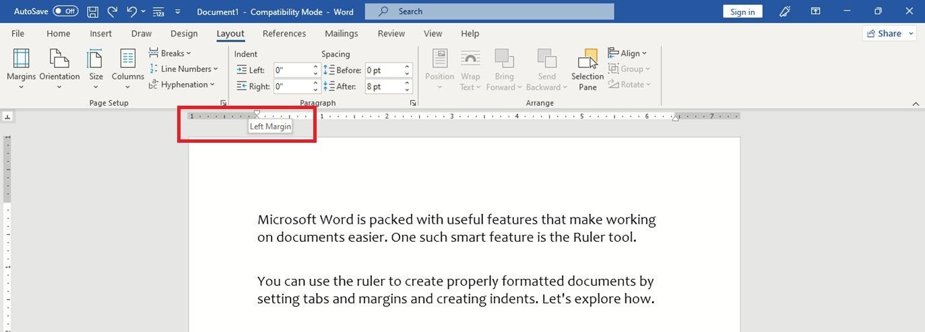Open the Columns menu
The height and width of the screenshot is (332, 925).
128,69
